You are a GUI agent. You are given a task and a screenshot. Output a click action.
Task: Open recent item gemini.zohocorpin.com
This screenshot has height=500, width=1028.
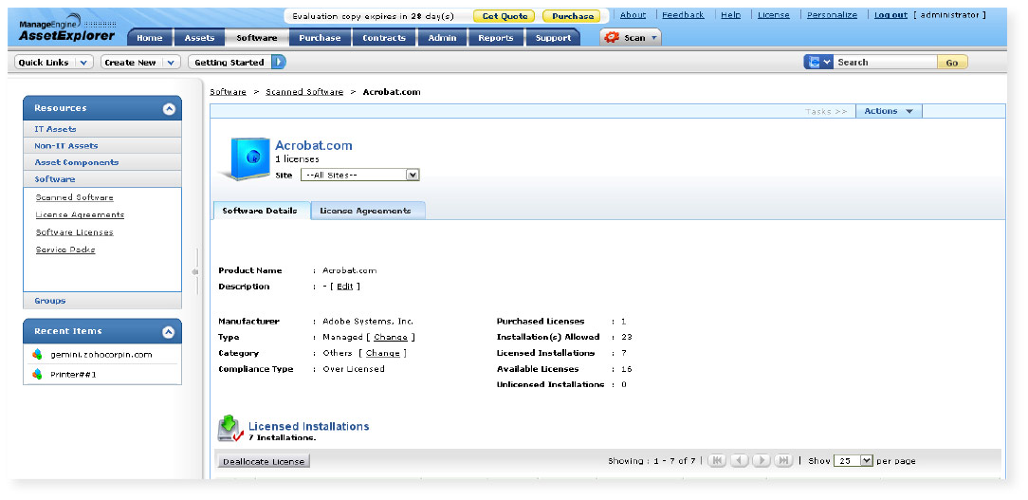click(101, 355)
